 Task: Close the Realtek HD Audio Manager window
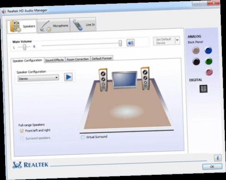coord(214,3)
